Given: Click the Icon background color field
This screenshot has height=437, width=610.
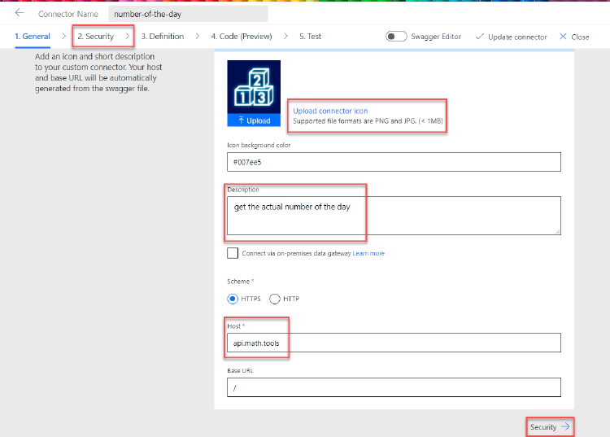Looking at the screenshot, I should pos(394,162).
